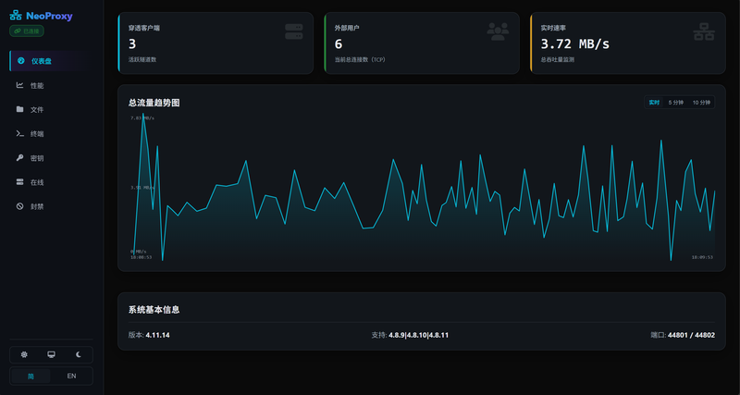
Task: Open the 终端 terminal section
Action: pyautogui.click(x=52, y=134)
